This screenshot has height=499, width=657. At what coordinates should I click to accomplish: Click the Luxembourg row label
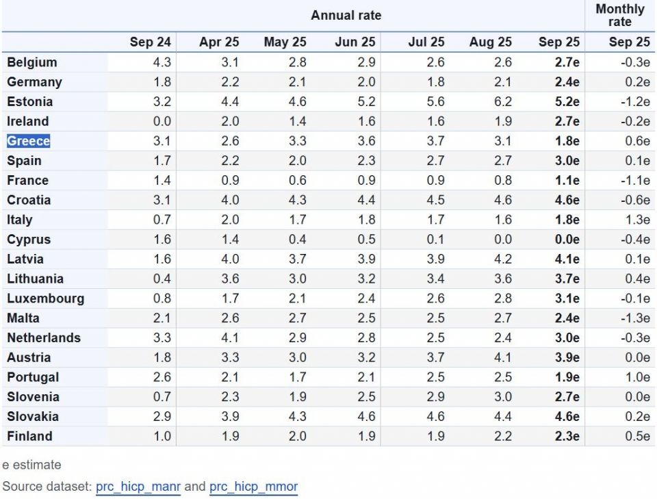click(46, 298)
